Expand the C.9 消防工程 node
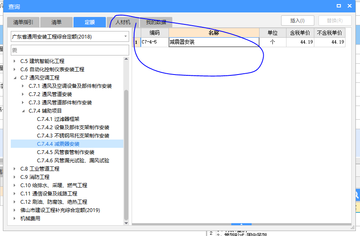The image size is (360, 236). coord(15,177)
